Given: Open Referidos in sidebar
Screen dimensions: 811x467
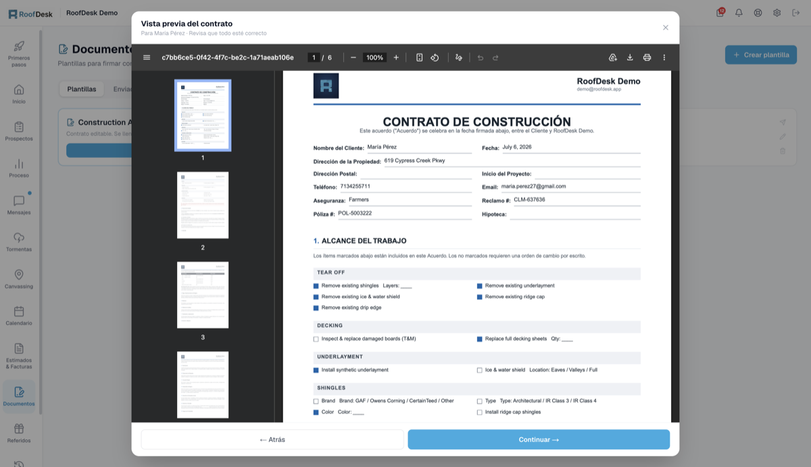Looking at the screenshot, I should coord(19,433).
